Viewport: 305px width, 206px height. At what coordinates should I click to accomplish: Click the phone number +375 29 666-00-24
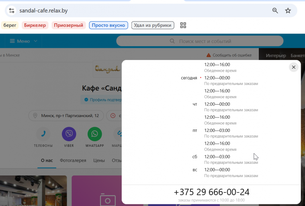pos(211,192)
